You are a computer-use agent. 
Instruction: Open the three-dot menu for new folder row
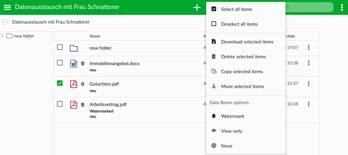click(309, 47)
